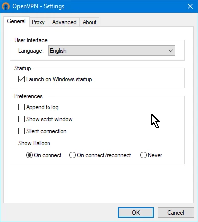Screen dimensions: 198x222
Task: Click the Show Balloon label
Action: pos(34,143)
